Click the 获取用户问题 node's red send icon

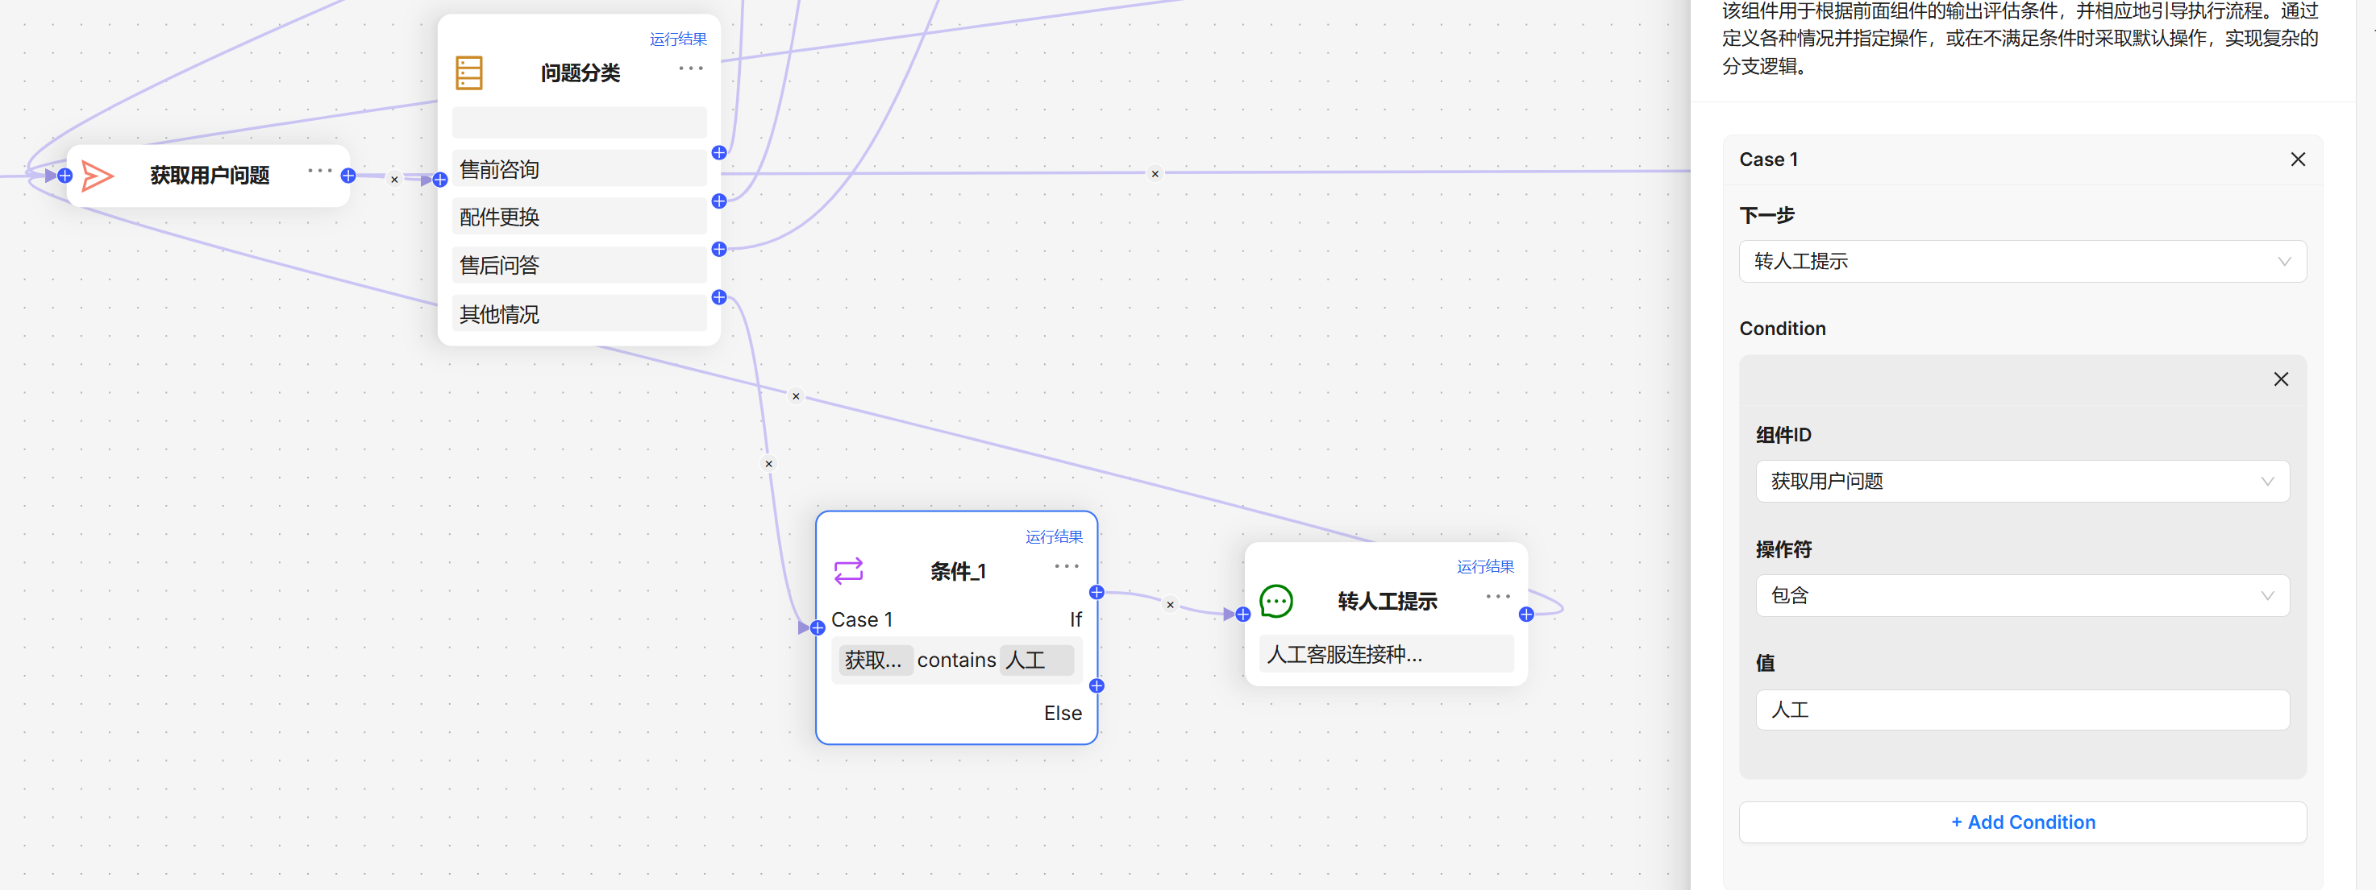[x=98, y=175]
